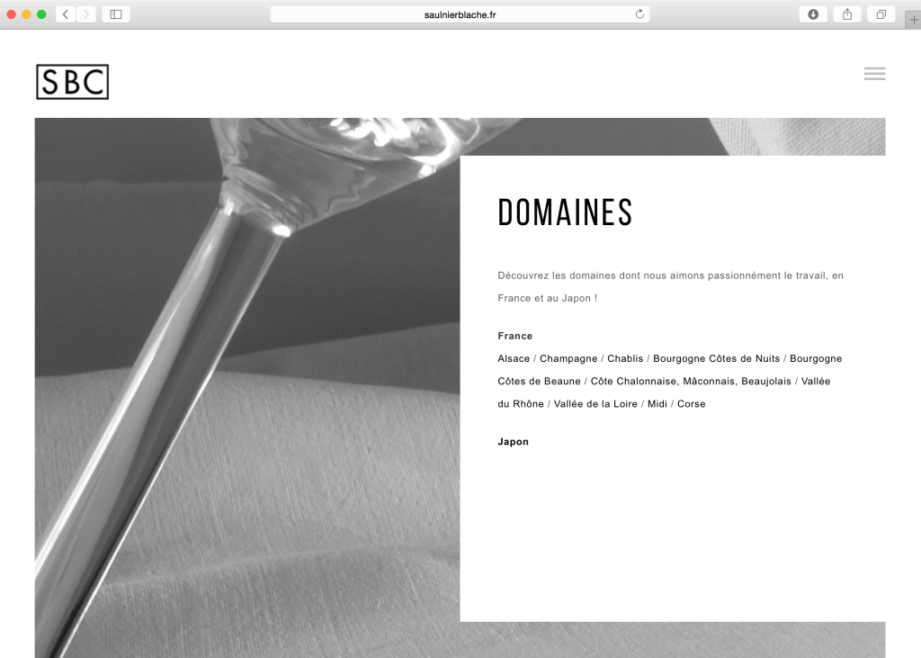
Task: Open the Safari sidebar
Action: 116,14
